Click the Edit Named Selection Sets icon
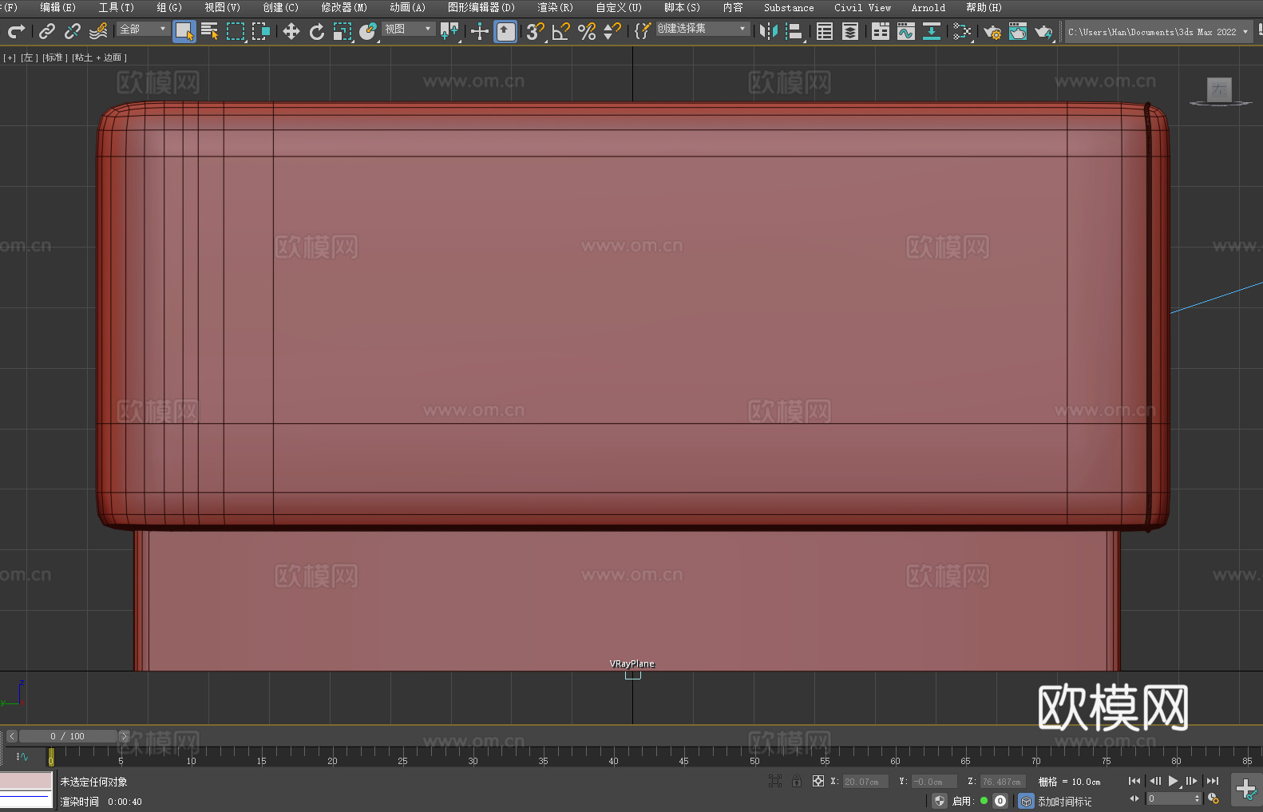This screenshot has width=1263, height=812. [x=642, y=31]
